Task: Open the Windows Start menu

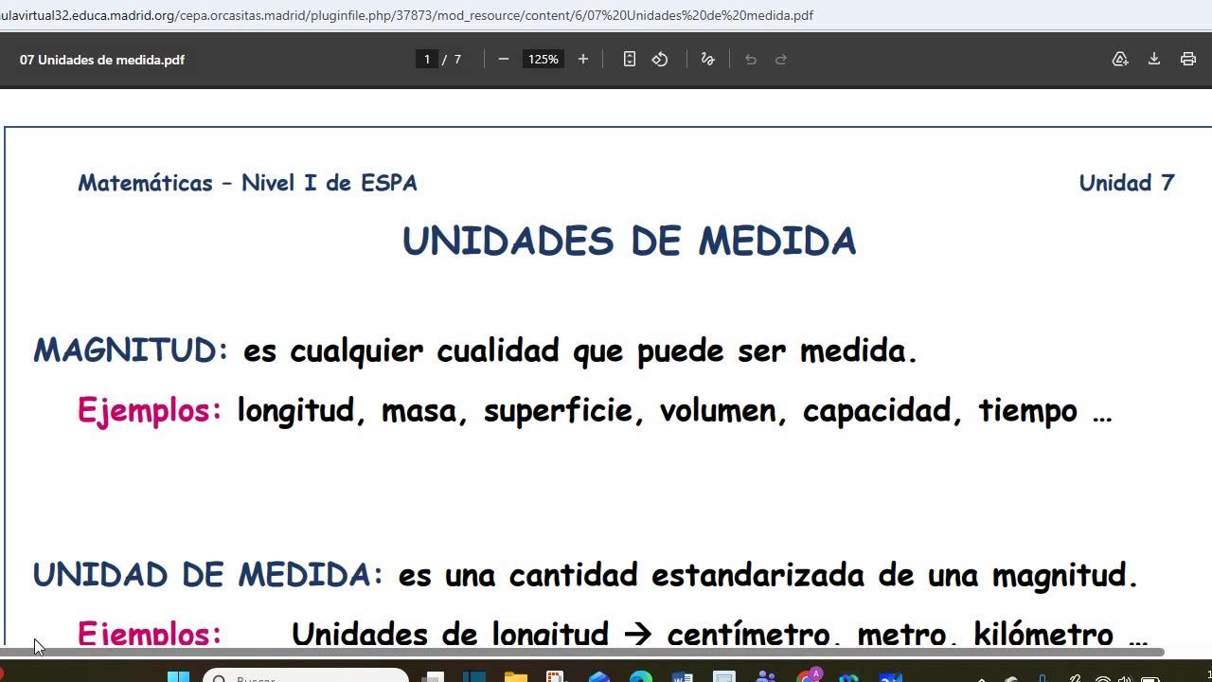Action: click(x=178, y=676)
